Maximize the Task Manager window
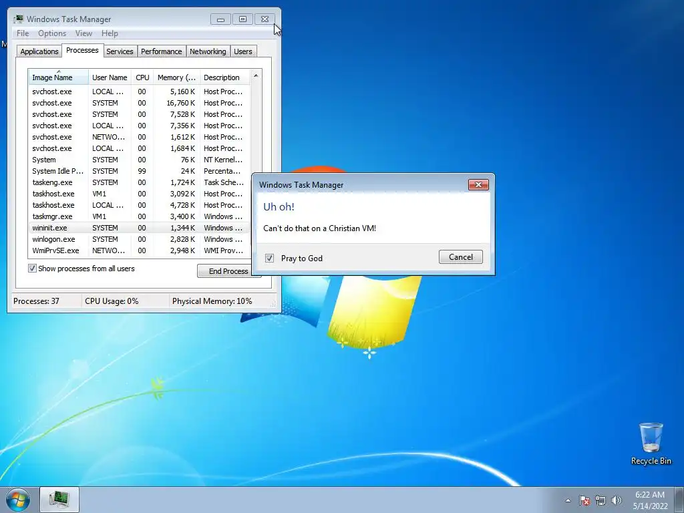The height and width of the screenshot is (513, 684). coord(242,19)
